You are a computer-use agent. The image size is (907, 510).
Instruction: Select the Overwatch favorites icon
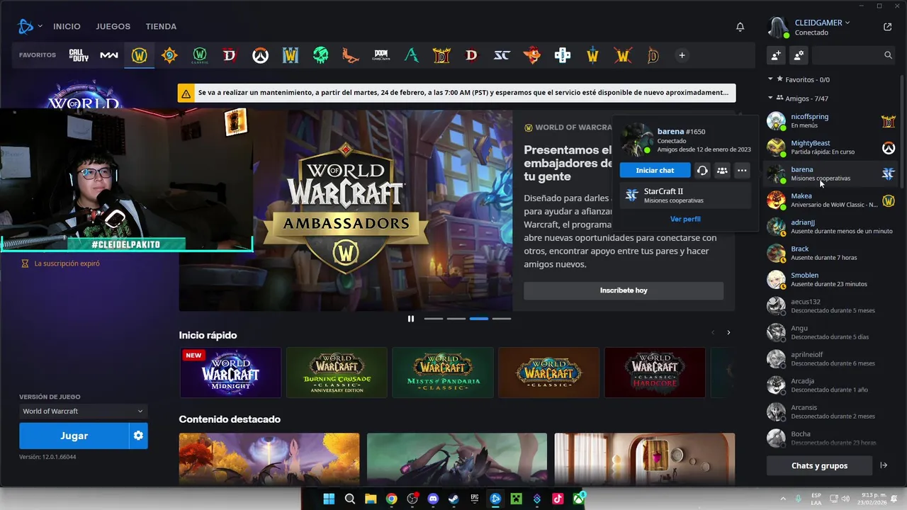(x=260, y=55)
